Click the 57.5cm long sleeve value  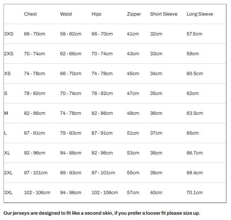pyautogui.click(x=194, y=34)
